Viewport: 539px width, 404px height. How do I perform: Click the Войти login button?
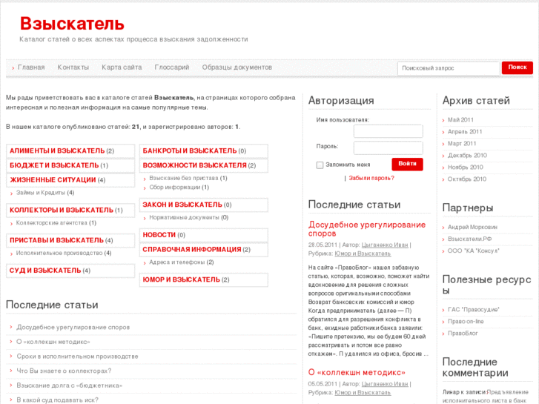click(x=407, y=164)
